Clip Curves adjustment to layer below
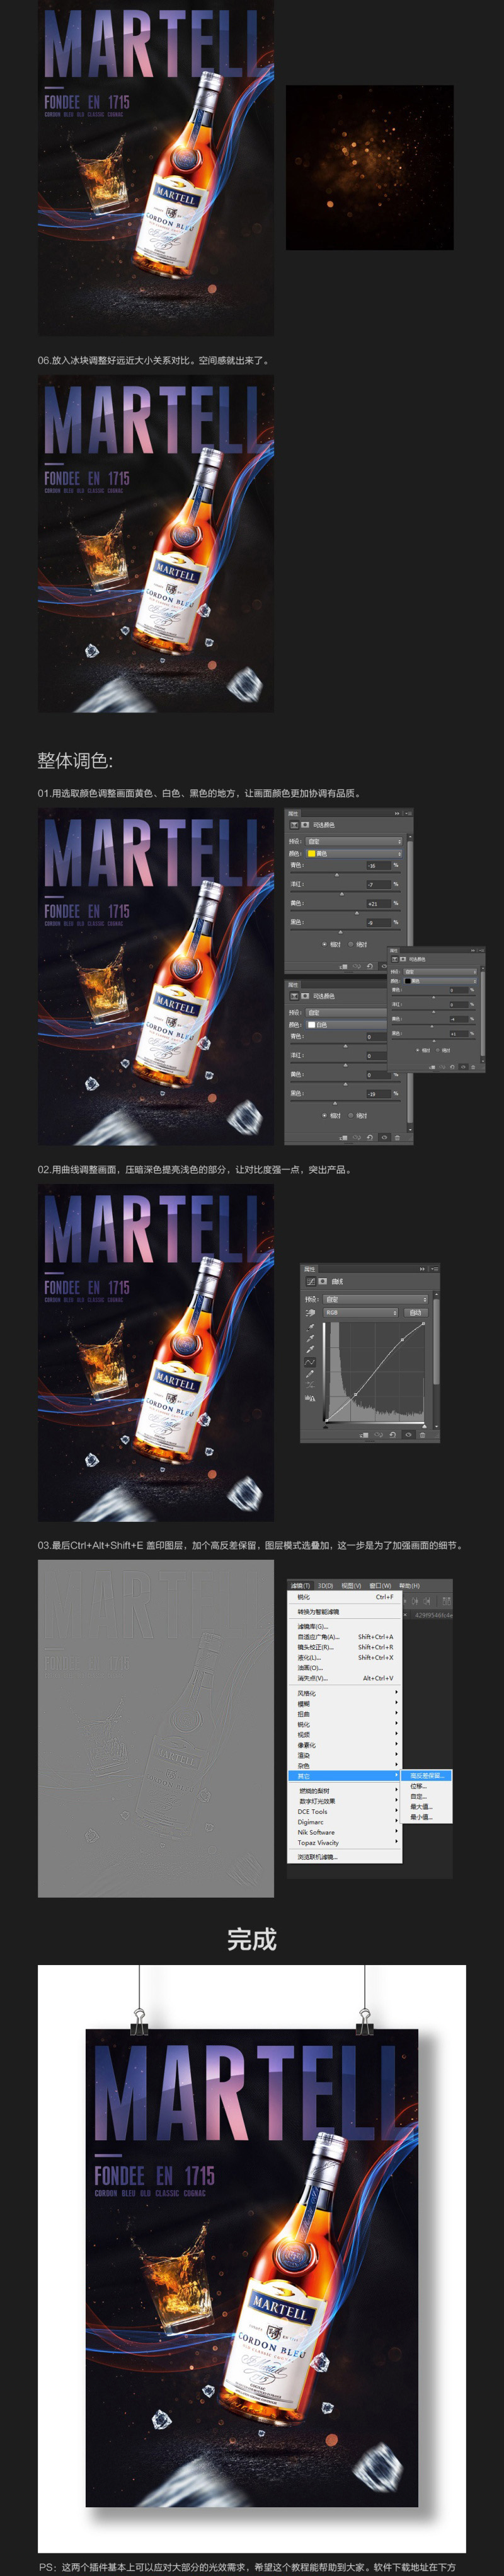Screen dimensions: 504x2576 364,1434
